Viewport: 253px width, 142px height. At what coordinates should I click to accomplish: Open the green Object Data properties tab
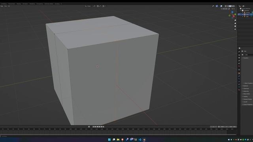click(x=239, y=87)
